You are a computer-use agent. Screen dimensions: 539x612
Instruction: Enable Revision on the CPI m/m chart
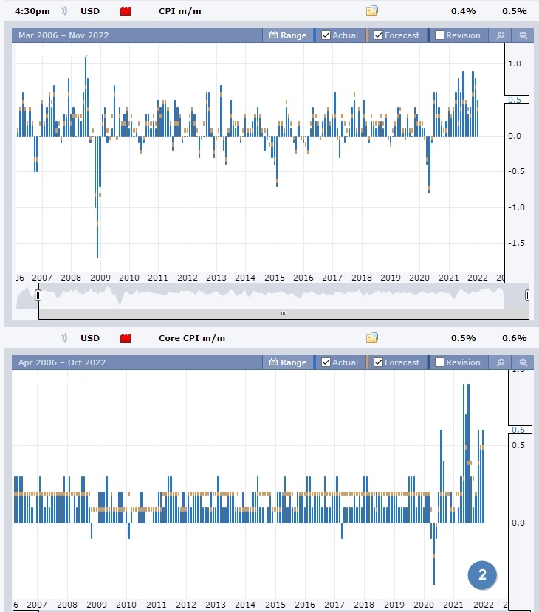click(440, 35)
